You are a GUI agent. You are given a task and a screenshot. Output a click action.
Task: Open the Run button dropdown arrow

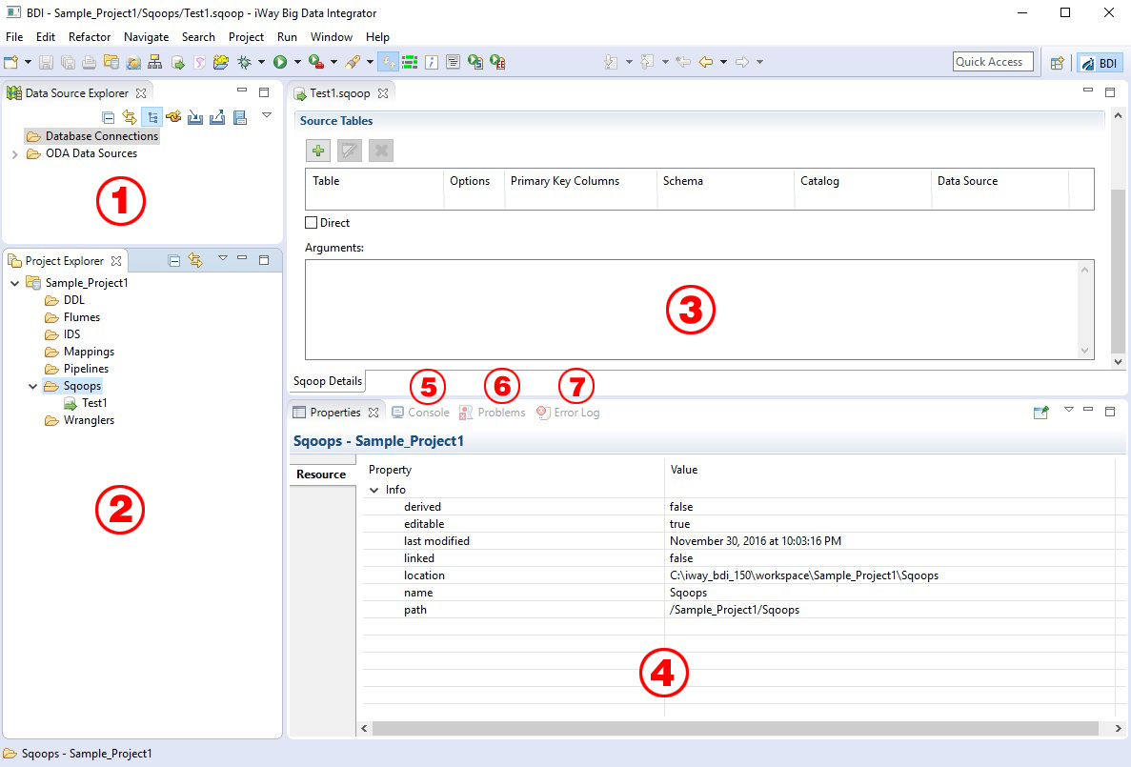click(297, 62)
